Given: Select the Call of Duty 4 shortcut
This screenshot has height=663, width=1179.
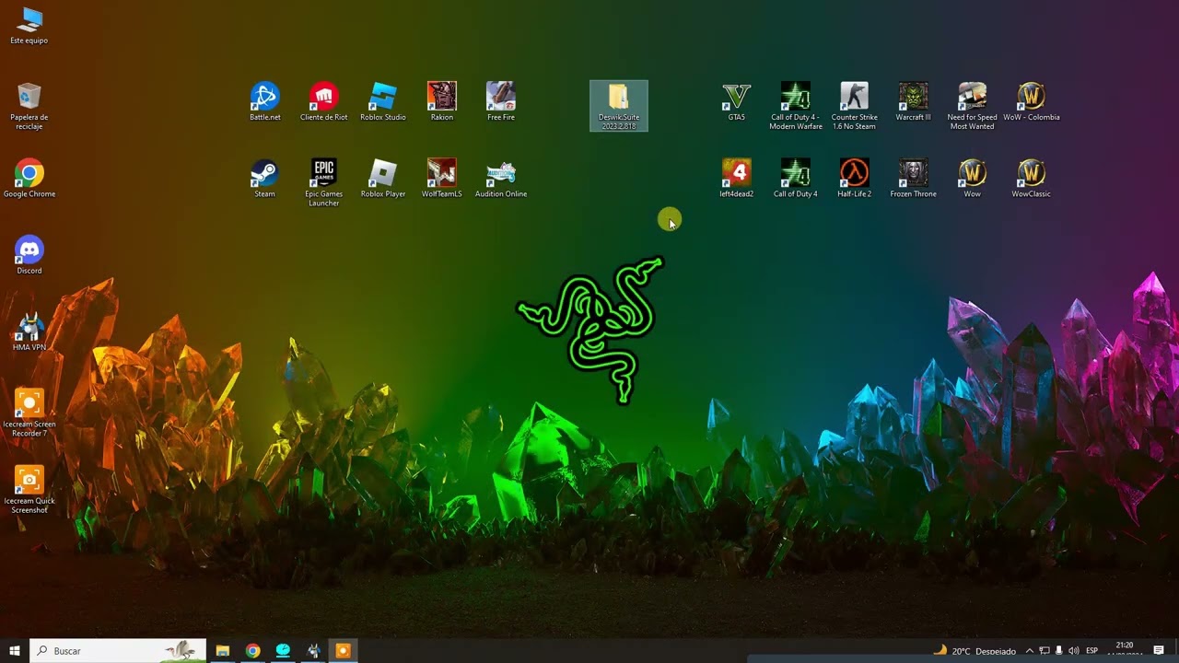Looking at the screenshot, I should pyautogui.click(x=796, y=179).
